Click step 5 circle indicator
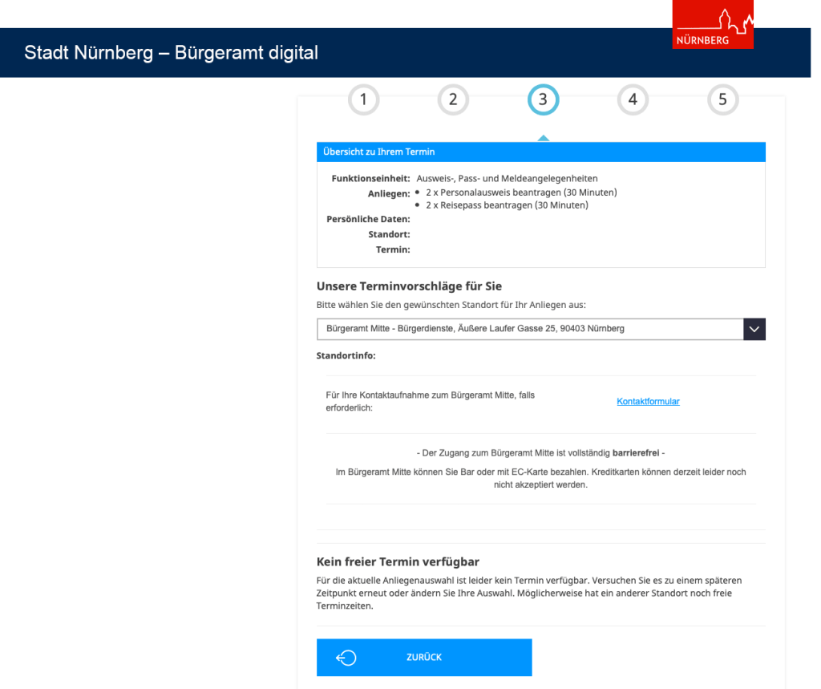This screenshot has height=689, width=821. point(722,99)
